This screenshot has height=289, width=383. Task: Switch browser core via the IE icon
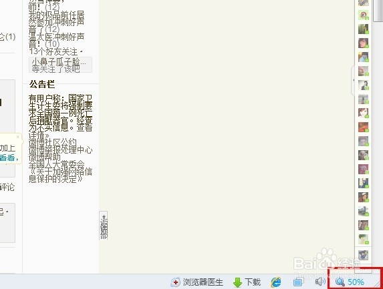tap(276, 282)
